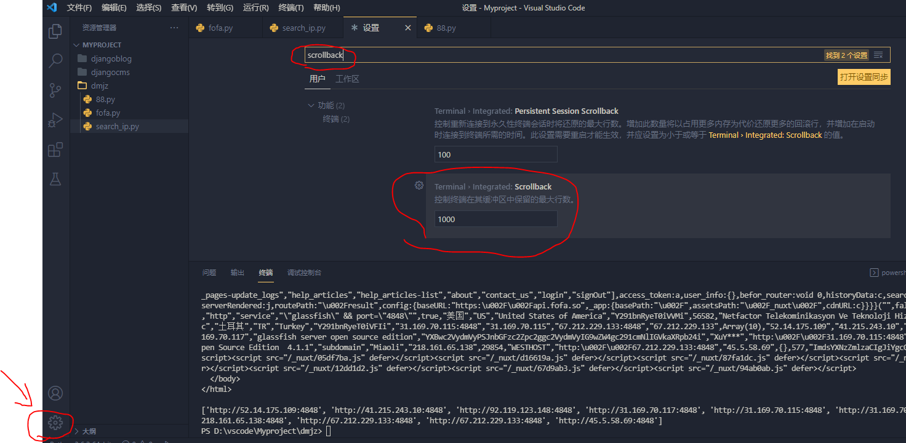
Task: Open the Testing flask view
Action: pyautogui.click(x=55, y=179)
